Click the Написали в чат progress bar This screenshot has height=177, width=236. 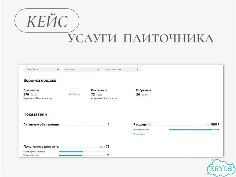(82, 155)
